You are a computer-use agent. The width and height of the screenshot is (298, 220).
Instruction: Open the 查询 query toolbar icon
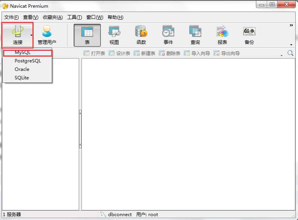(195, 35)
